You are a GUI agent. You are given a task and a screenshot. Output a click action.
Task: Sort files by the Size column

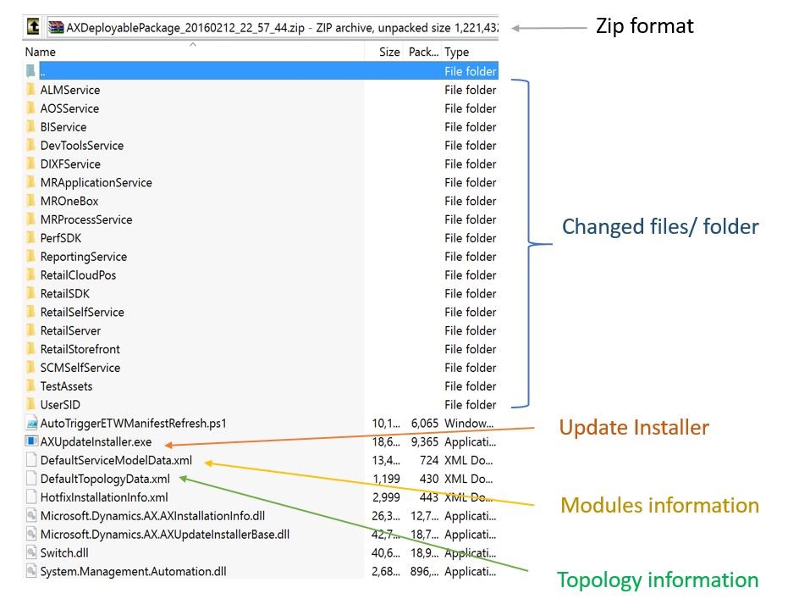[x=388, y=52]
